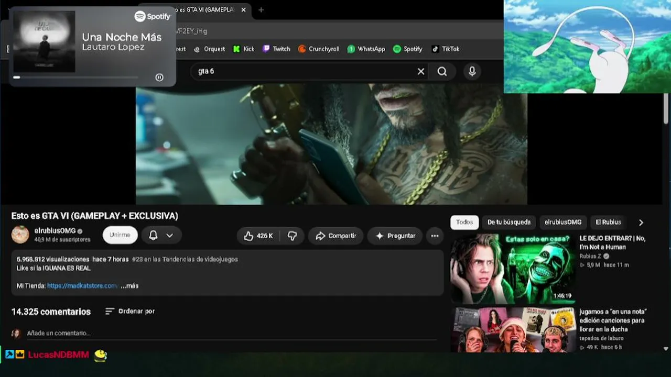The image size is (671, 377).
Task: Seek along the Spotify overlay progress bar
Action: pos(76,77)
